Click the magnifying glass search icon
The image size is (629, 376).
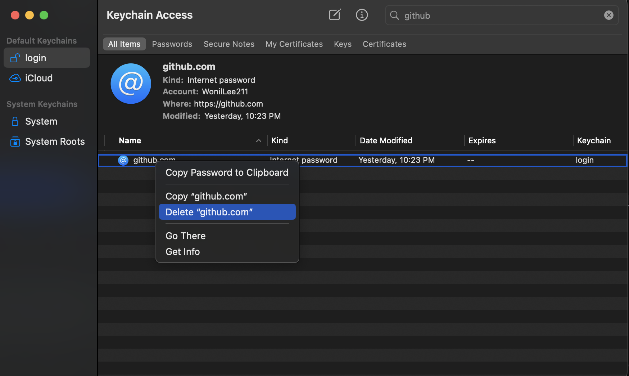point(394,15)
